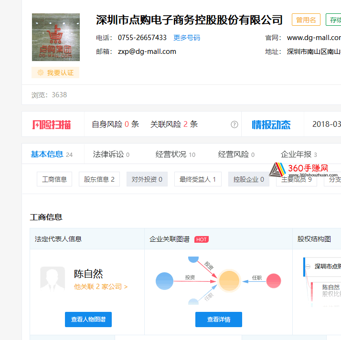Jump to 最终受益人 1 section
Image resolution: width=341 pixels, height=340 pixels.
[198, 179]
